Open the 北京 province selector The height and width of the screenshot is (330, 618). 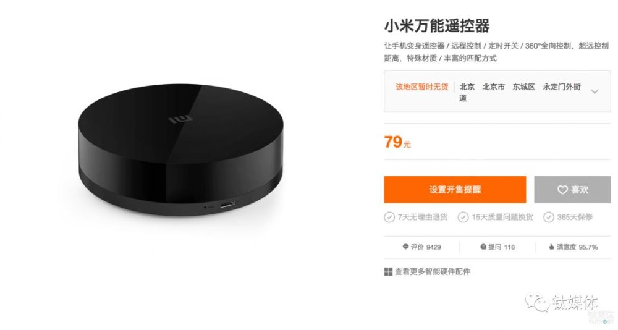pos(467,87)
